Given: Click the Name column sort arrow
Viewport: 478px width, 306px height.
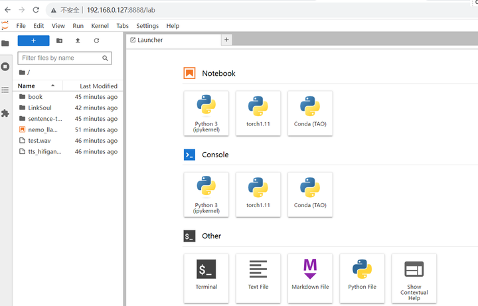Looking at the screenshot, I should pyautogui.click(x=52, y=86).
